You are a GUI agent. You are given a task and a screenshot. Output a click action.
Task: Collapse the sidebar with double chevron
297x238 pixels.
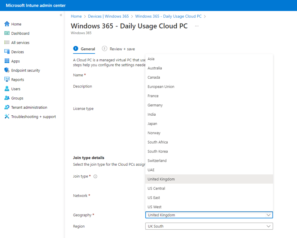[x=61, y=15]
